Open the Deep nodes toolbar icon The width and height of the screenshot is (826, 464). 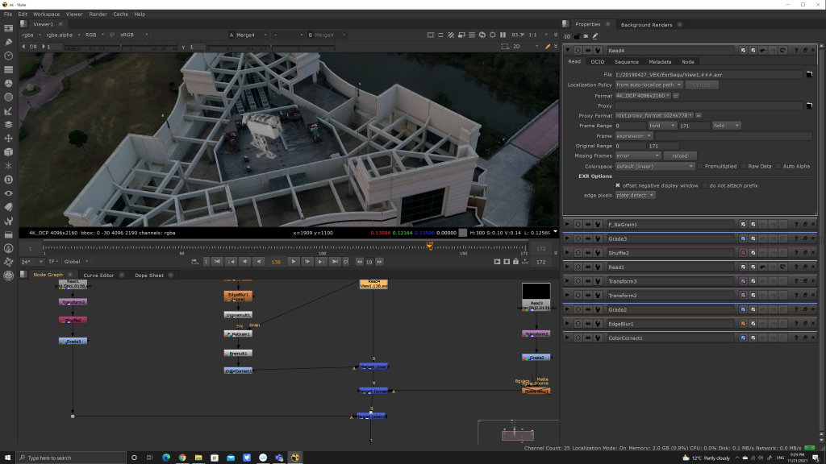click(x=8, y=179)
